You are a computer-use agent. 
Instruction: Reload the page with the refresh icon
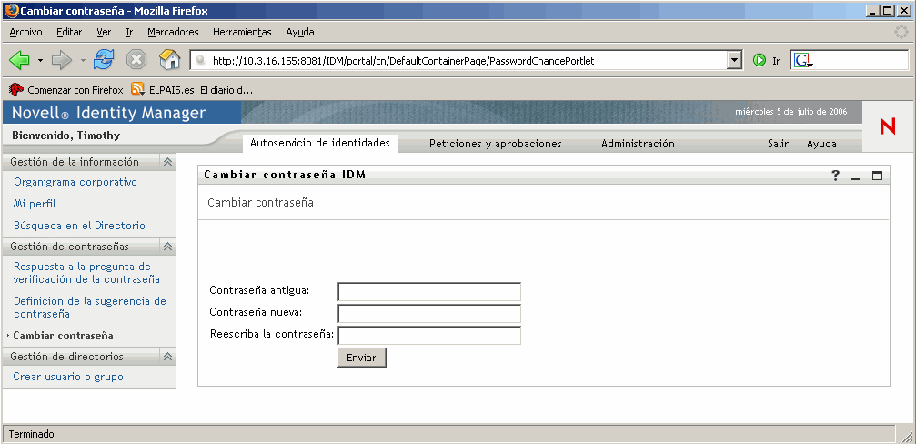point(104,59)
